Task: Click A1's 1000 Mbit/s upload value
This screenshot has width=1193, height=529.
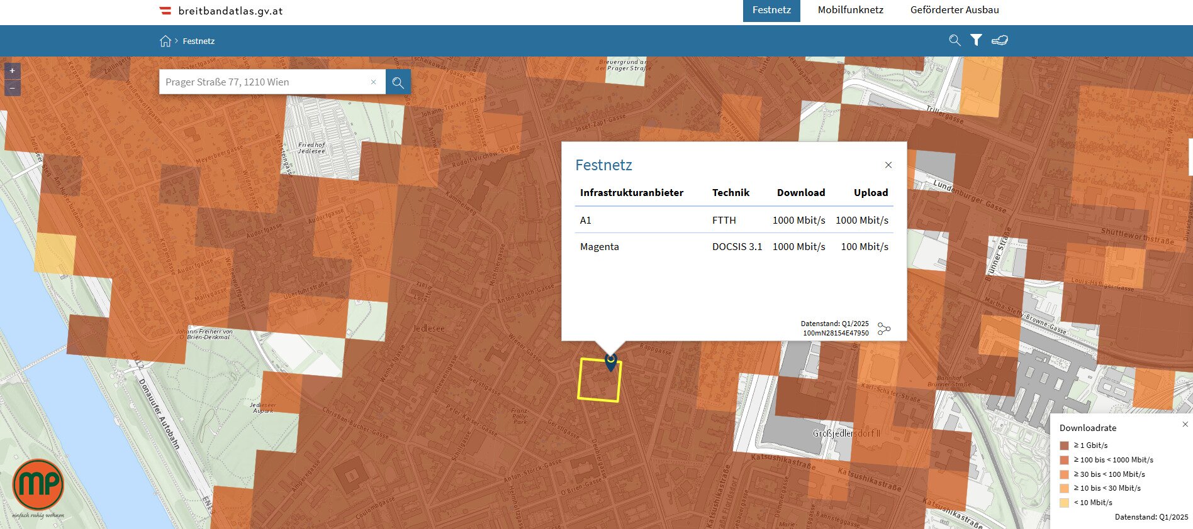Action: (862, 220)
